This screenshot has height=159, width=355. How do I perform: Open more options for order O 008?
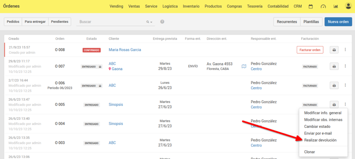[345, 50]
